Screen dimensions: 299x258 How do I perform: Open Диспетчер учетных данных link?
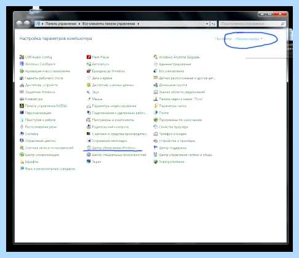pos(113,85)
